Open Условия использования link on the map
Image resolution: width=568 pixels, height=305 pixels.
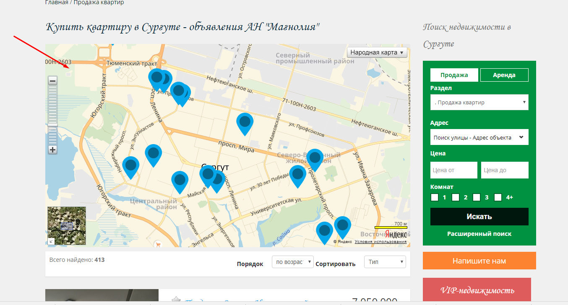[x=380, y=242]
